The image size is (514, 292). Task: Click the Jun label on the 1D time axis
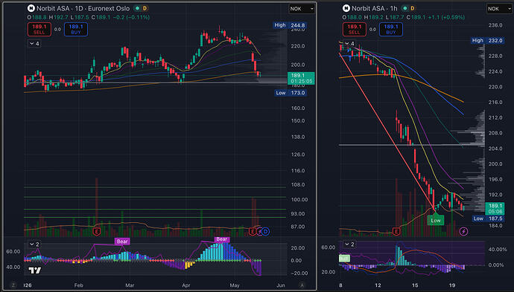(x=281, y=285)
